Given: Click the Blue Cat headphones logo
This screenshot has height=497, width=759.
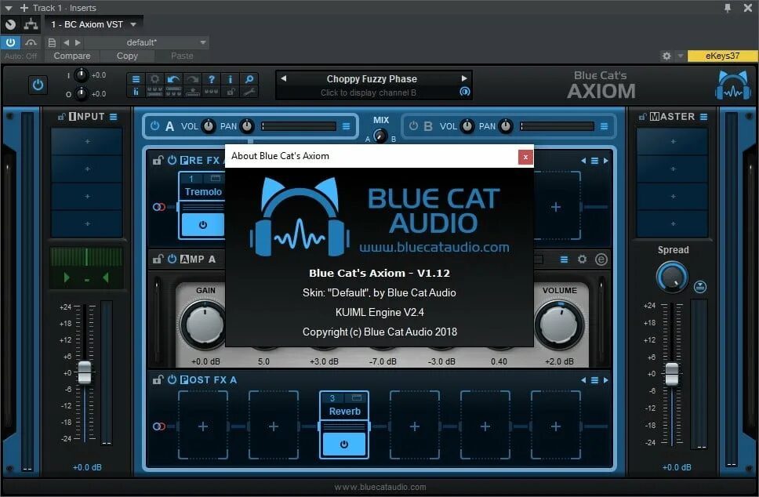Looking at the screenshot, I should [x=733, y=85].
